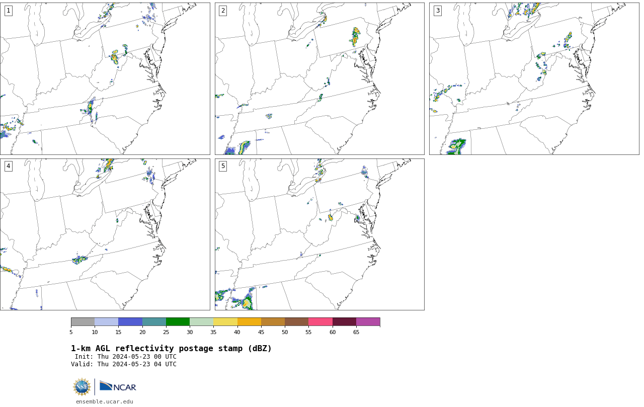Click the colorbar tick label '65'
This screenshot has height=407, width=644.
(x=356, y=332)
